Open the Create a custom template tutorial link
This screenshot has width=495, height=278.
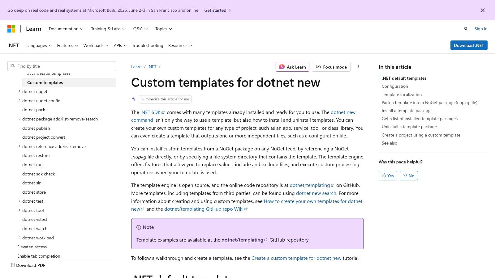pos(296,258)
